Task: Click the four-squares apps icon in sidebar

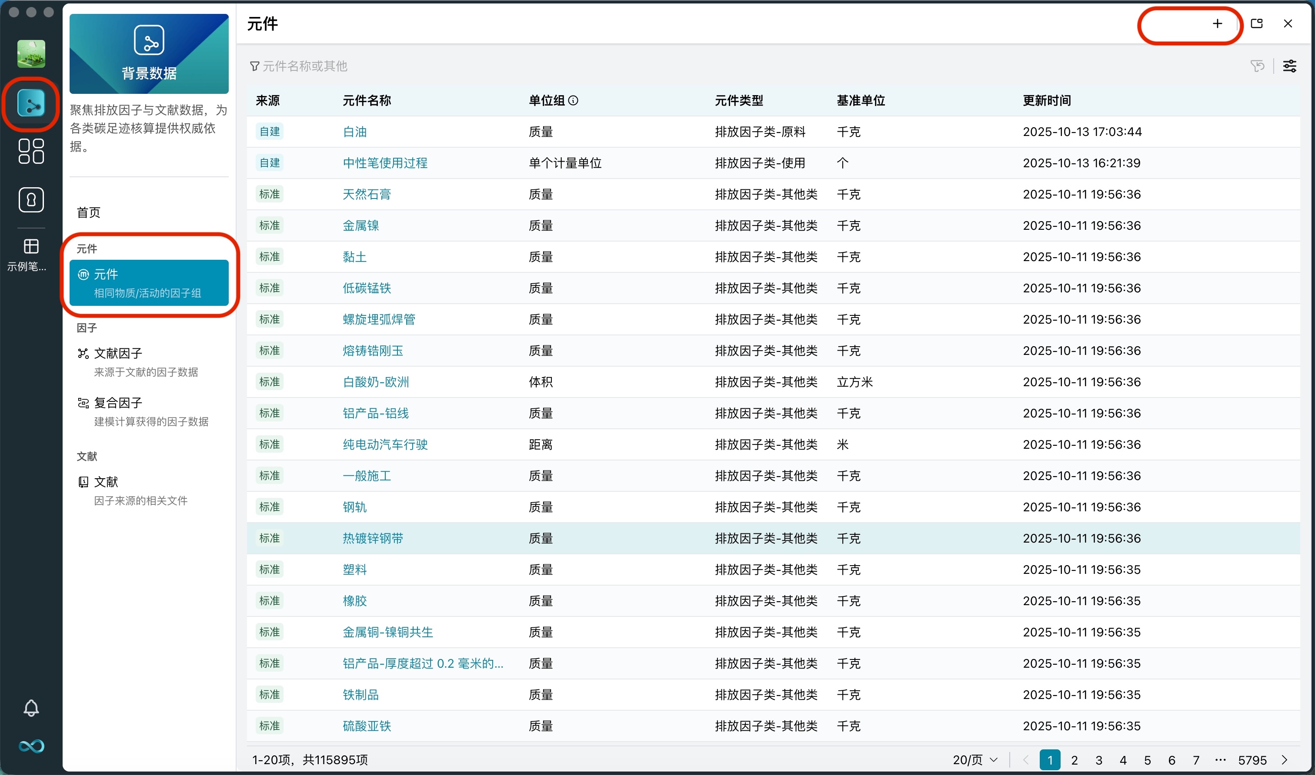Action: point(31,152)
